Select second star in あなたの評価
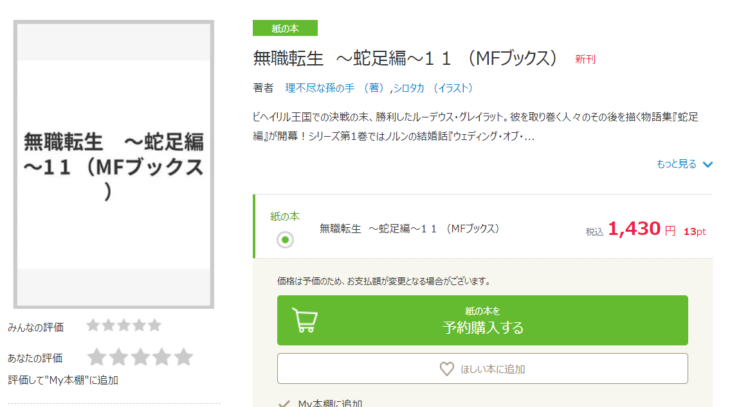 coord(118,357)
